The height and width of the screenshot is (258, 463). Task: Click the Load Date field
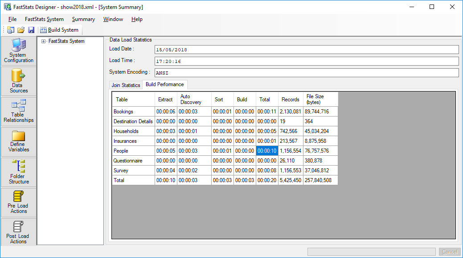coord(307,50)
